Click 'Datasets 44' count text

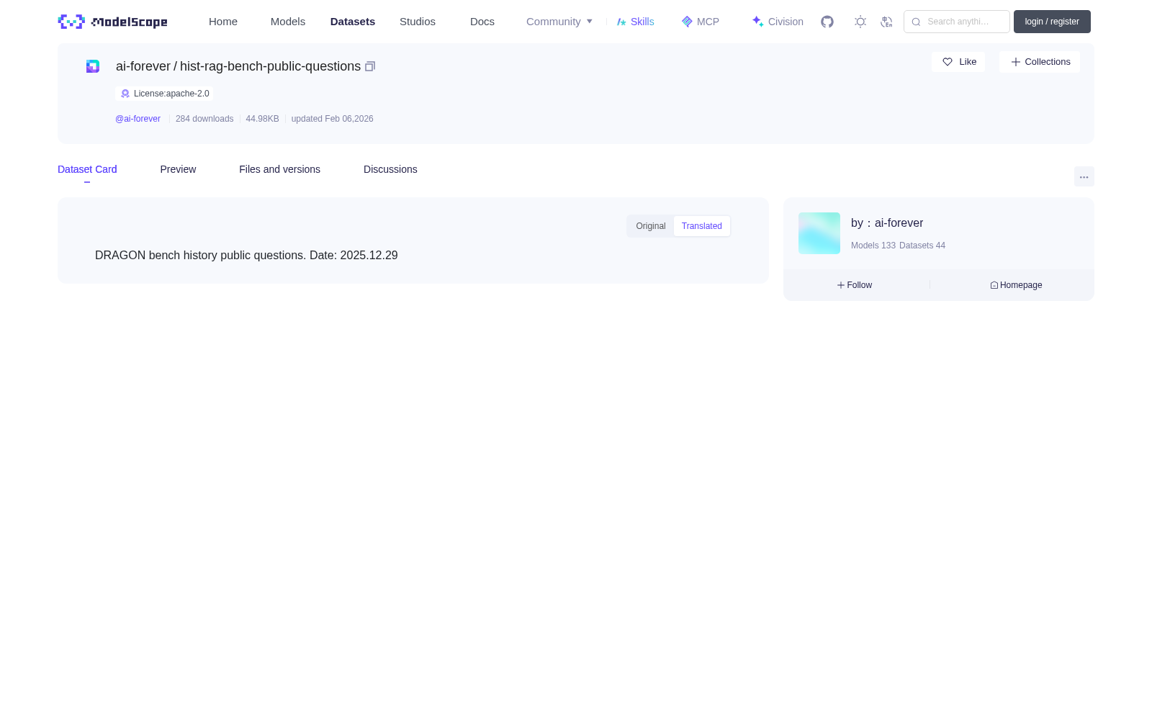922,246
